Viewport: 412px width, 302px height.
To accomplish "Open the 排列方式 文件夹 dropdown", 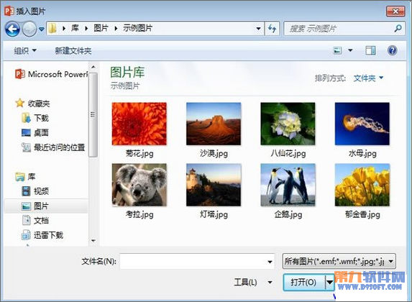I will 368,78.
